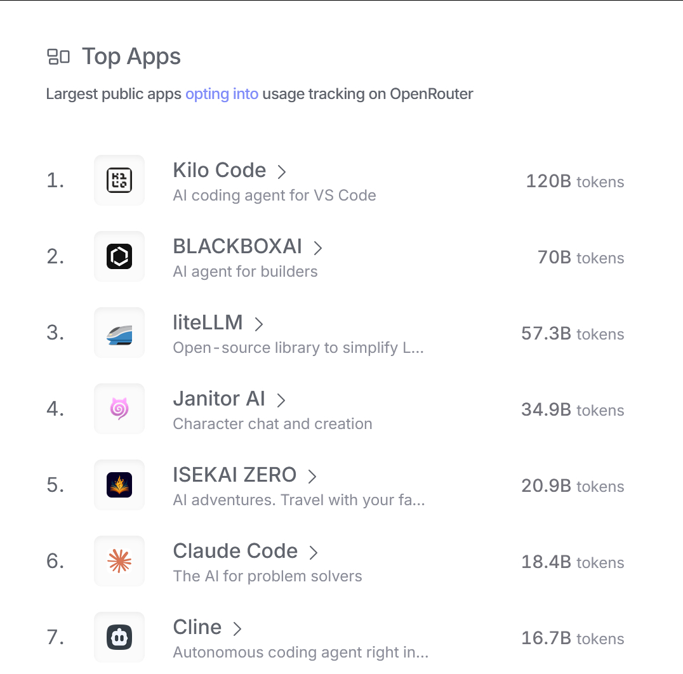Open the Claude Code app title
Image resolution: width=683 pixels, height=674 pixels.
click(235, 551)
